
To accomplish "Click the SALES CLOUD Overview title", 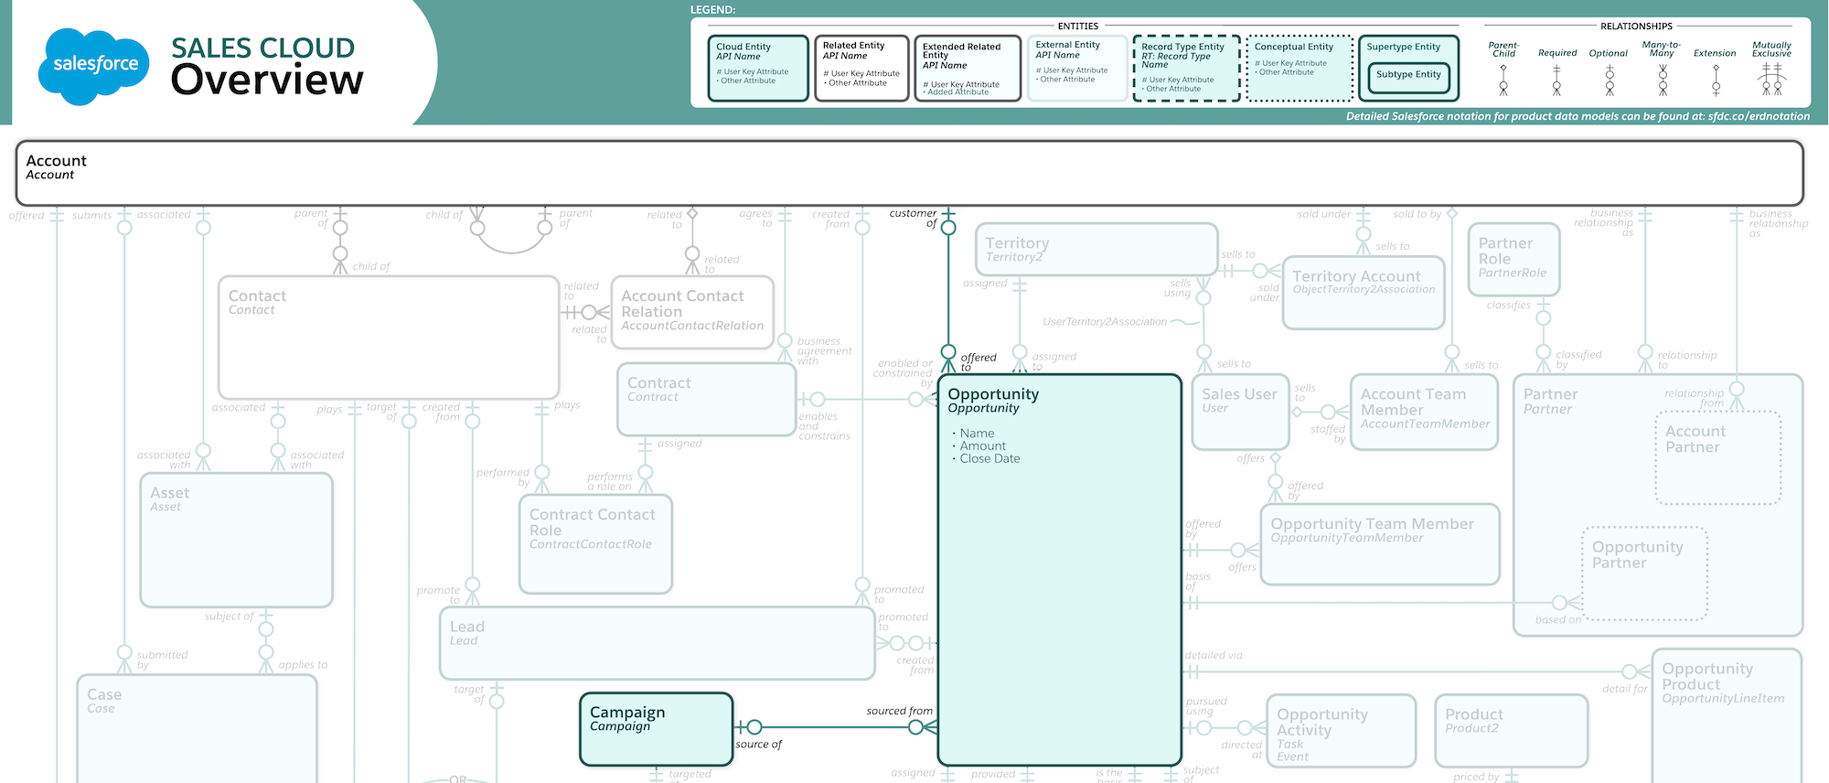I will tap(267, 65).
